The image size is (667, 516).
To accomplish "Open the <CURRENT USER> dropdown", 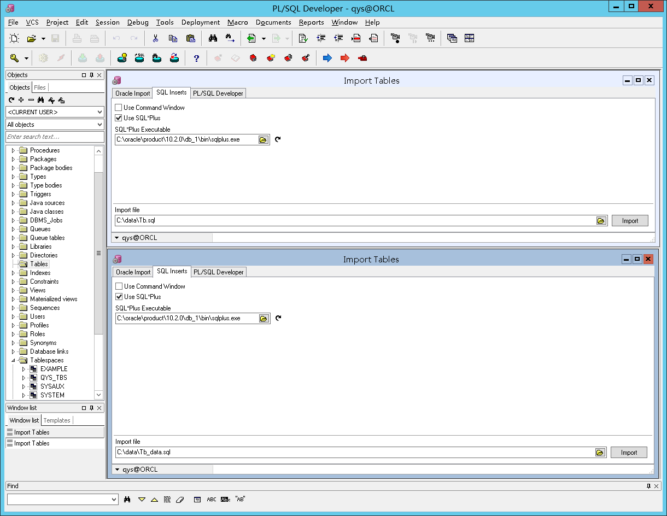I will click(x=99, y=112).
